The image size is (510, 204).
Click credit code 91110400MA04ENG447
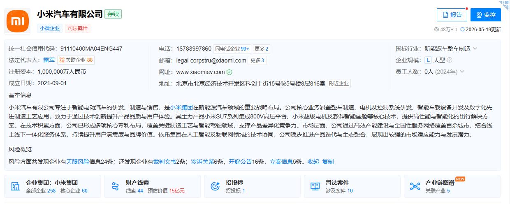point(91,49)
